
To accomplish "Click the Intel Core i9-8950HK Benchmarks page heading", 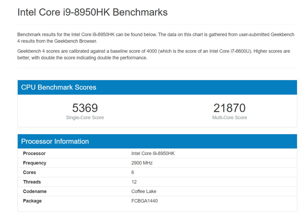I will (92, 12).
